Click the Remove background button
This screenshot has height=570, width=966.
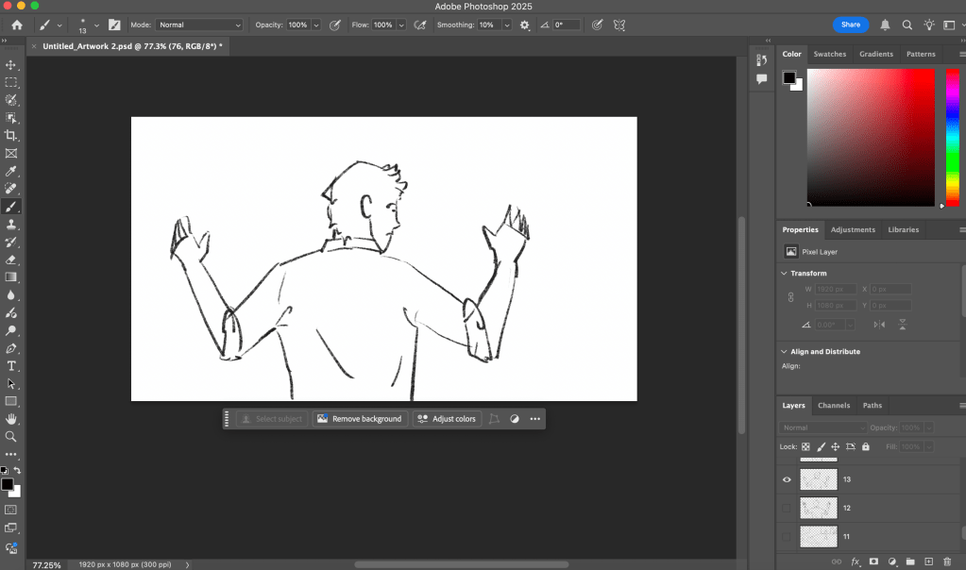tap(359, 419)
